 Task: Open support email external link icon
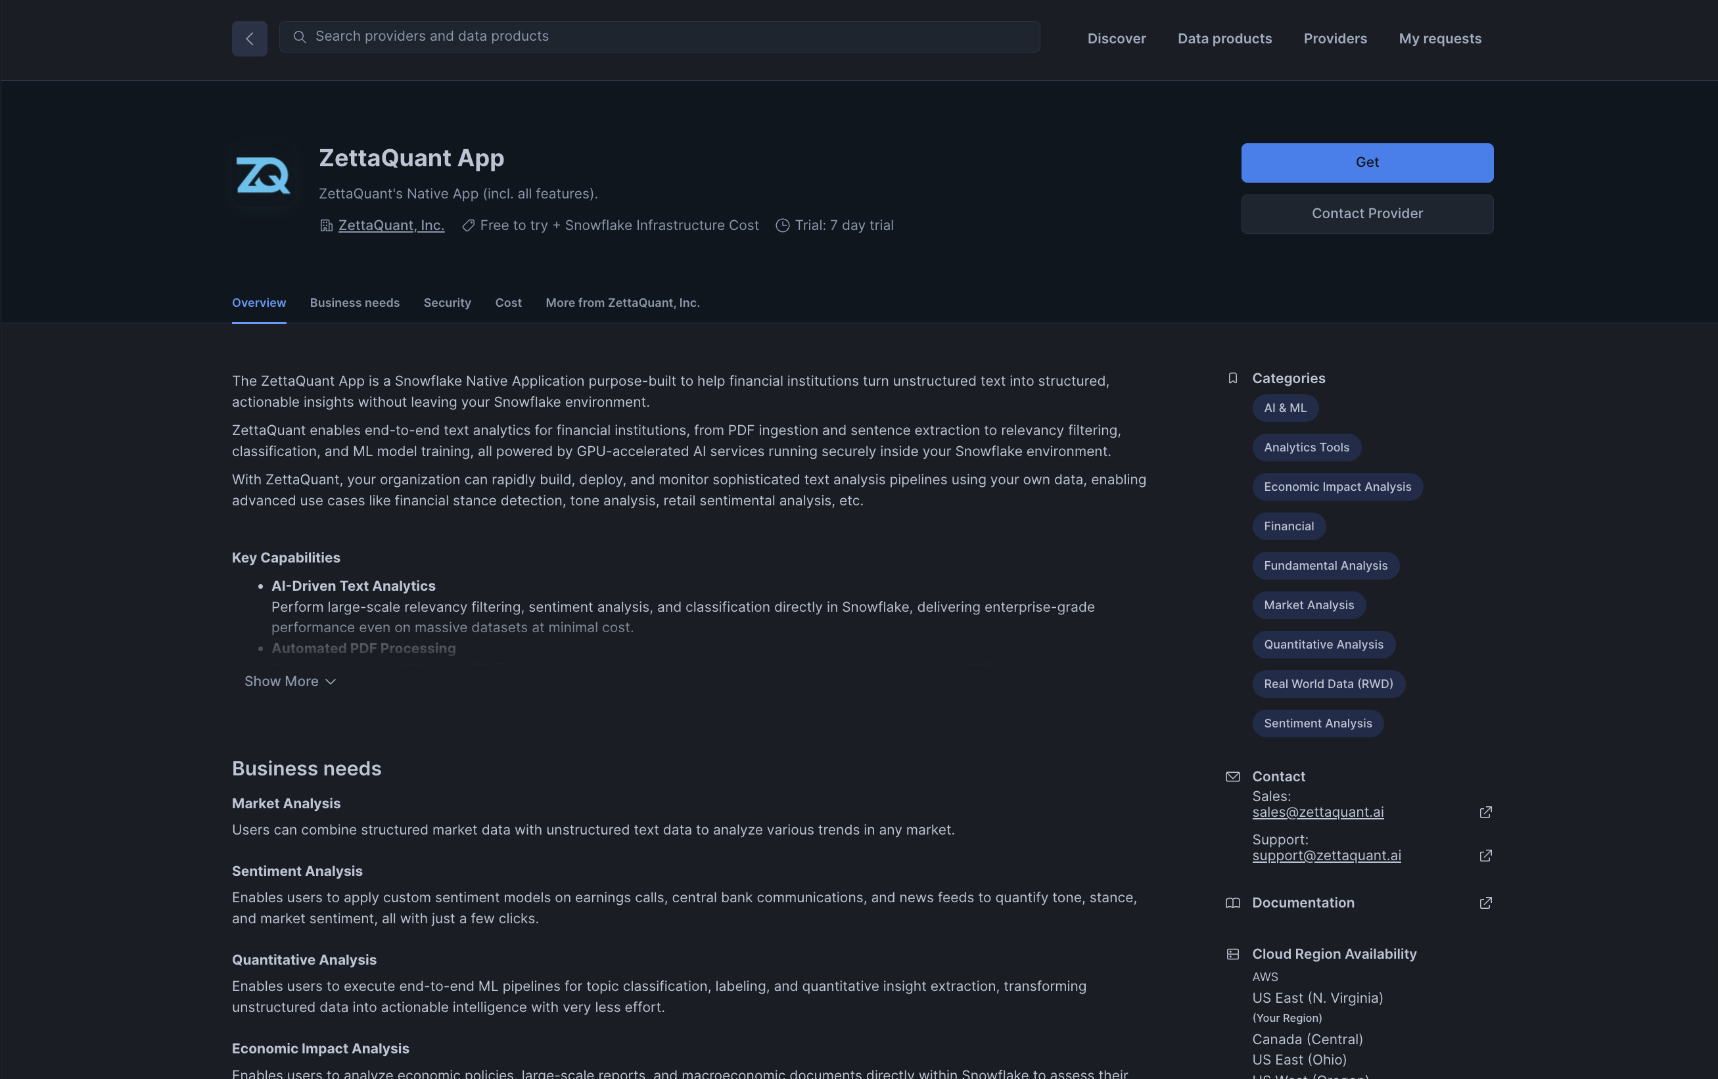(x=1485, y=856)
